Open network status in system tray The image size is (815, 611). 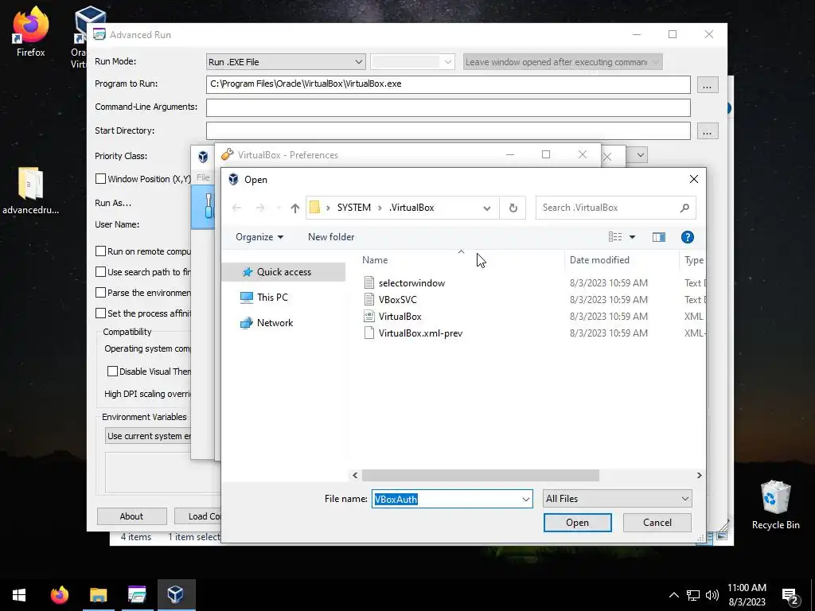693,595
